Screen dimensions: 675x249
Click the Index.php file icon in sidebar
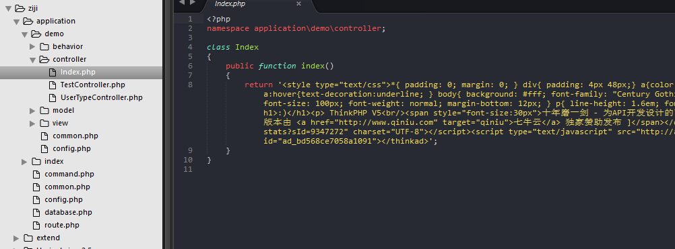click(53, 72)
